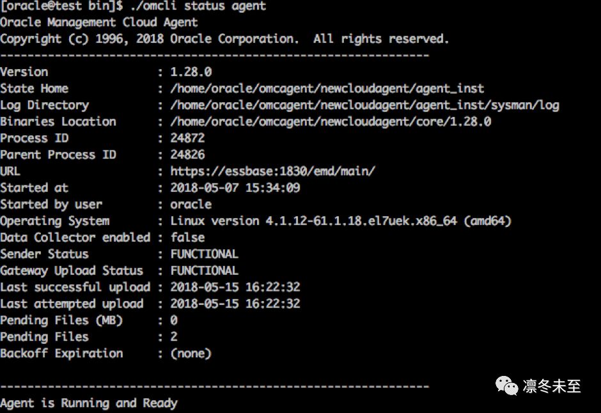This screenshot has height=413, width=601.
Task: Click the Data Collector enabled false value
Action: point(187,238)
